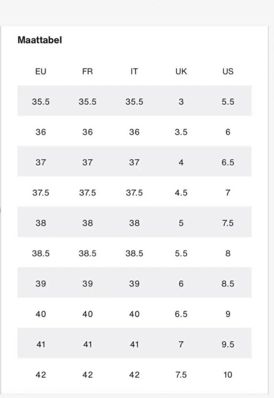Select size 37 in the FR column
Viewport: 274px width, 398px height.
[87, 163]
